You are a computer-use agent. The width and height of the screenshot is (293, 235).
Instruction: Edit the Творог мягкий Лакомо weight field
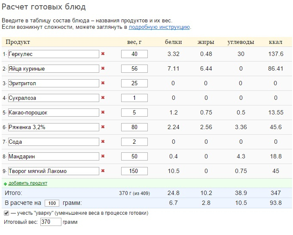pyautogui.click(x=134, y=171)
